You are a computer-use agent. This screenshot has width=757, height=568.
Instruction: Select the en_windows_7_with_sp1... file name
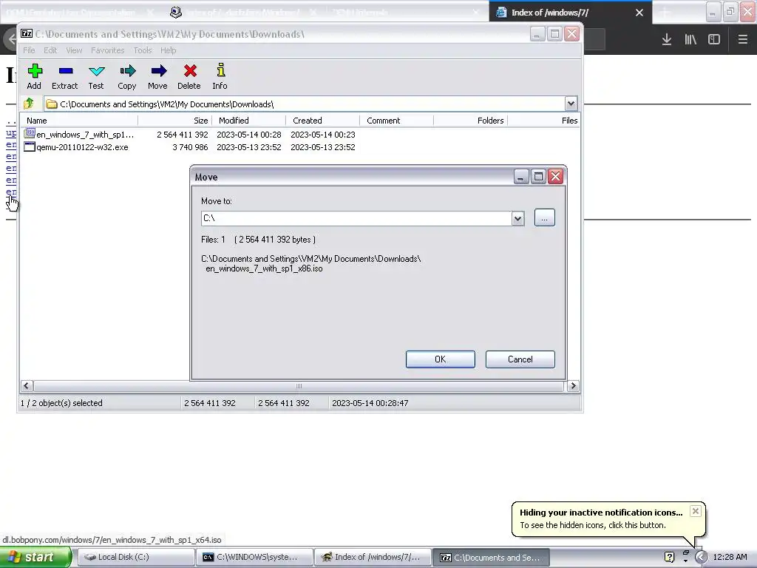point(85,135)
